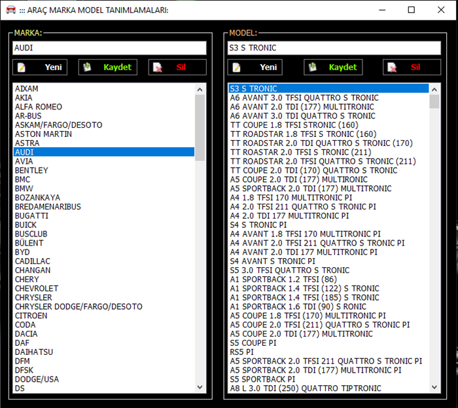Viewport: 458px width, 408px height.
Task: Select A5 SPORTBACK 2.0 TDI (177) MULTITRONIC PI
Action: coord(328,370)
